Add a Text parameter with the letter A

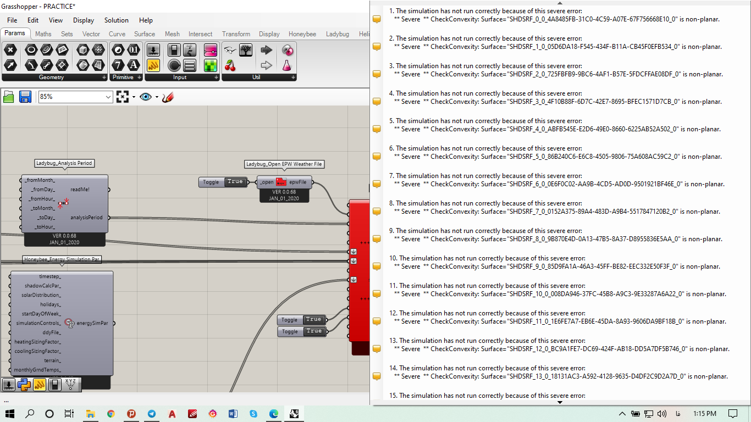click(x=134, y=65)
